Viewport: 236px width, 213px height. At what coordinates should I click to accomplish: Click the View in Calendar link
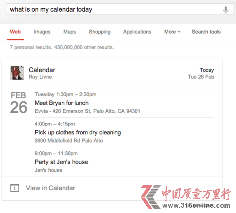pyautogui.click(x=51, y=188)
